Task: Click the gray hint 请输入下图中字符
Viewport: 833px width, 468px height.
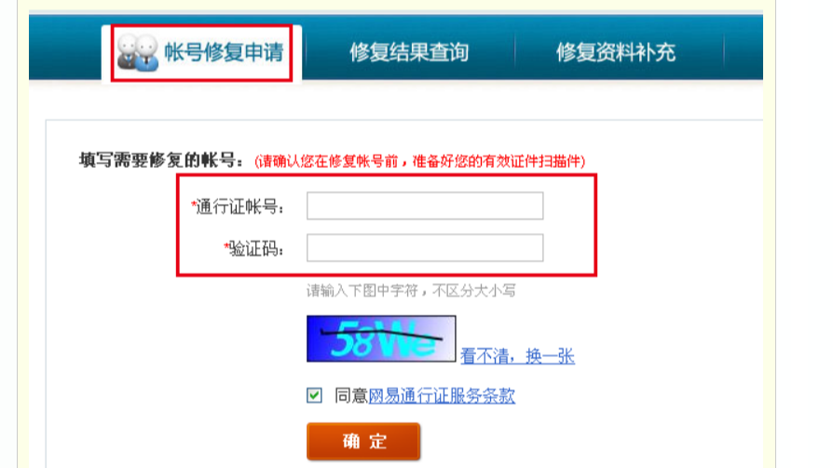Action: point(411,290)
